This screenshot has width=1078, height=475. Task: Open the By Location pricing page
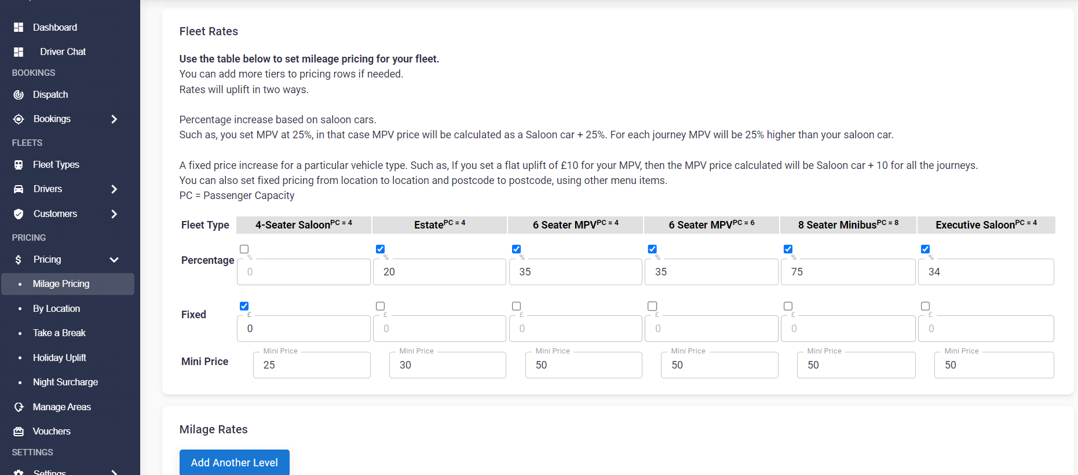[56, 308]
